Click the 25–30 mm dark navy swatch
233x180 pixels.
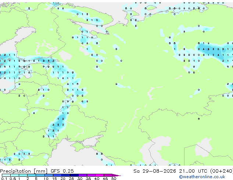[74, 175]
